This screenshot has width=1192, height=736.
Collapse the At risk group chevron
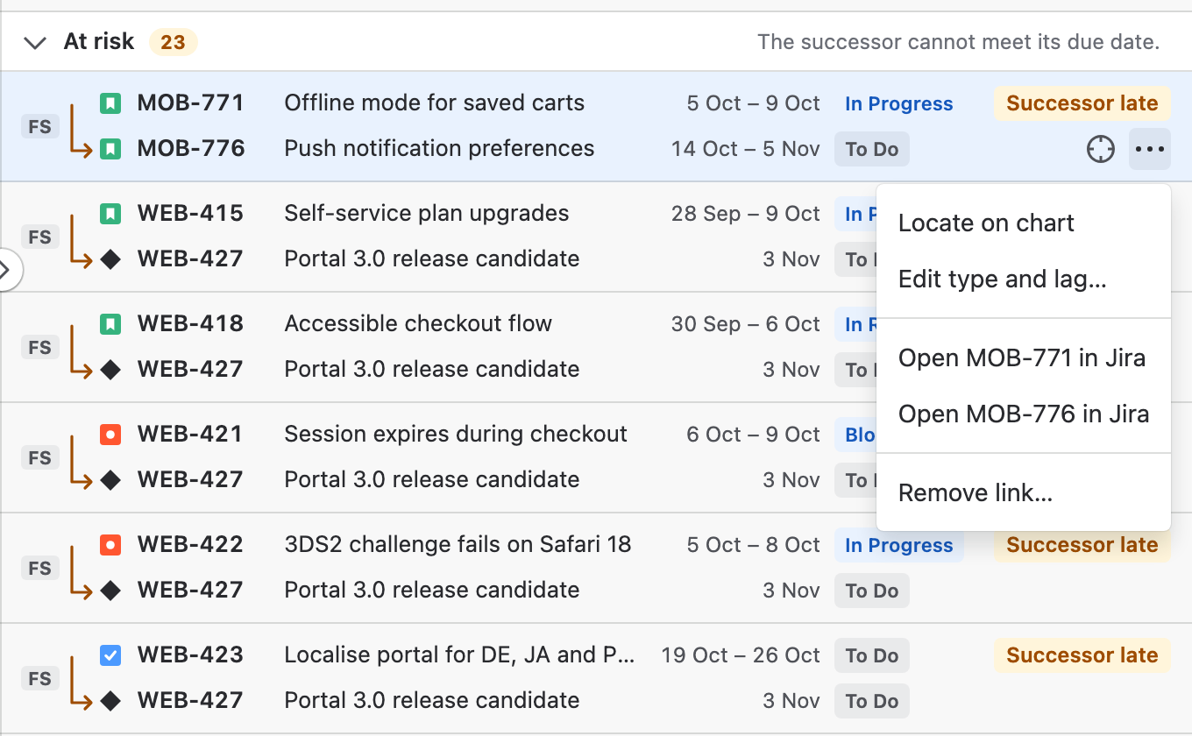tap(35, 42)
